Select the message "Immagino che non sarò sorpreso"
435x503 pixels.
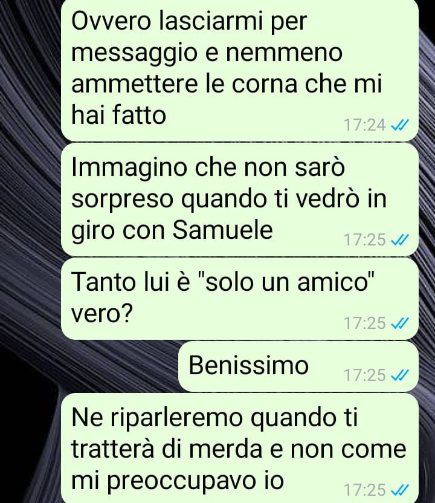[239, 200]
